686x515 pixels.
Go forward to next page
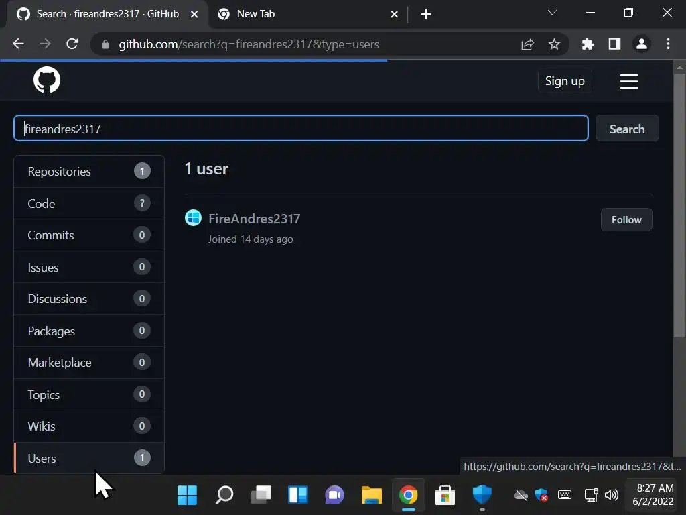click(45, 44)
